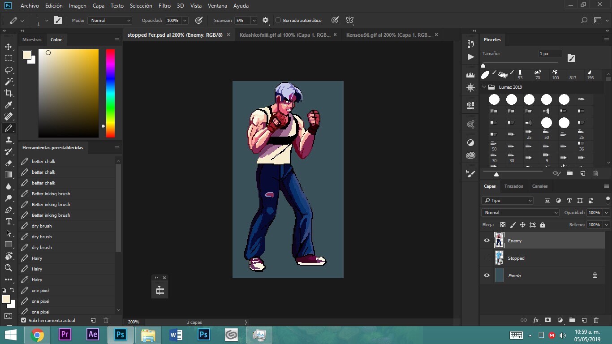Switch to the Canales tab
612x344 pixels.
[x=540, y=186]
